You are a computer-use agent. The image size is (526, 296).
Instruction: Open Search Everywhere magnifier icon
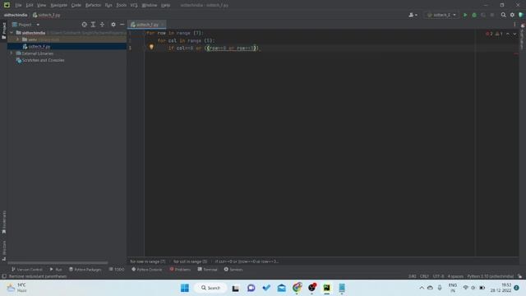pos(503,15)
